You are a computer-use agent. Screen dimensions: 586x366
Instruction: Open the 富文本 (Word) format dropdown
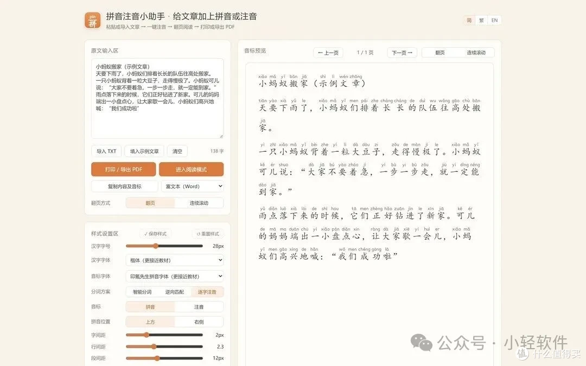[x=193, y=187]
